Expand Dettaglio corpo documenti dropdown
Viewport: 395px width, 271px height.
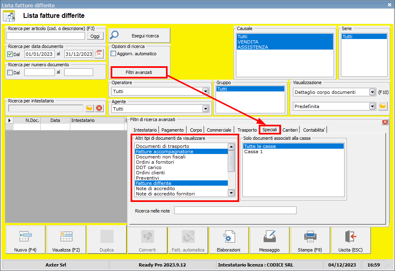372,92
